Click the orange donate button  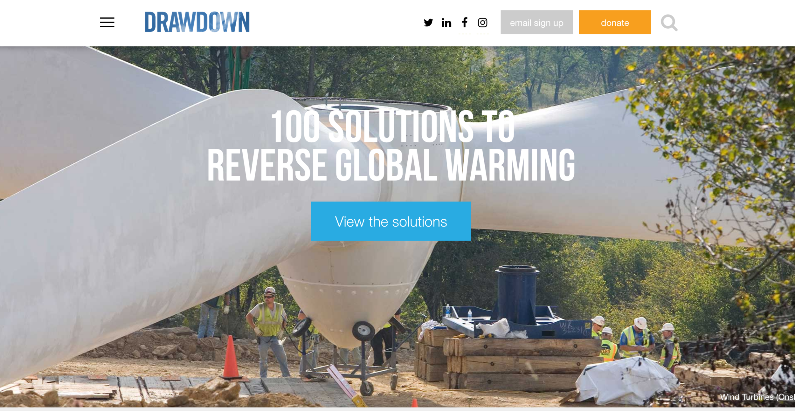pos(615,22)
